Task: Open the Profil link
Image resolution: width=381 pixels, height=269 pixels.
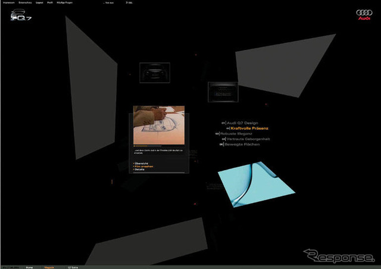Action: coord(50,2)
